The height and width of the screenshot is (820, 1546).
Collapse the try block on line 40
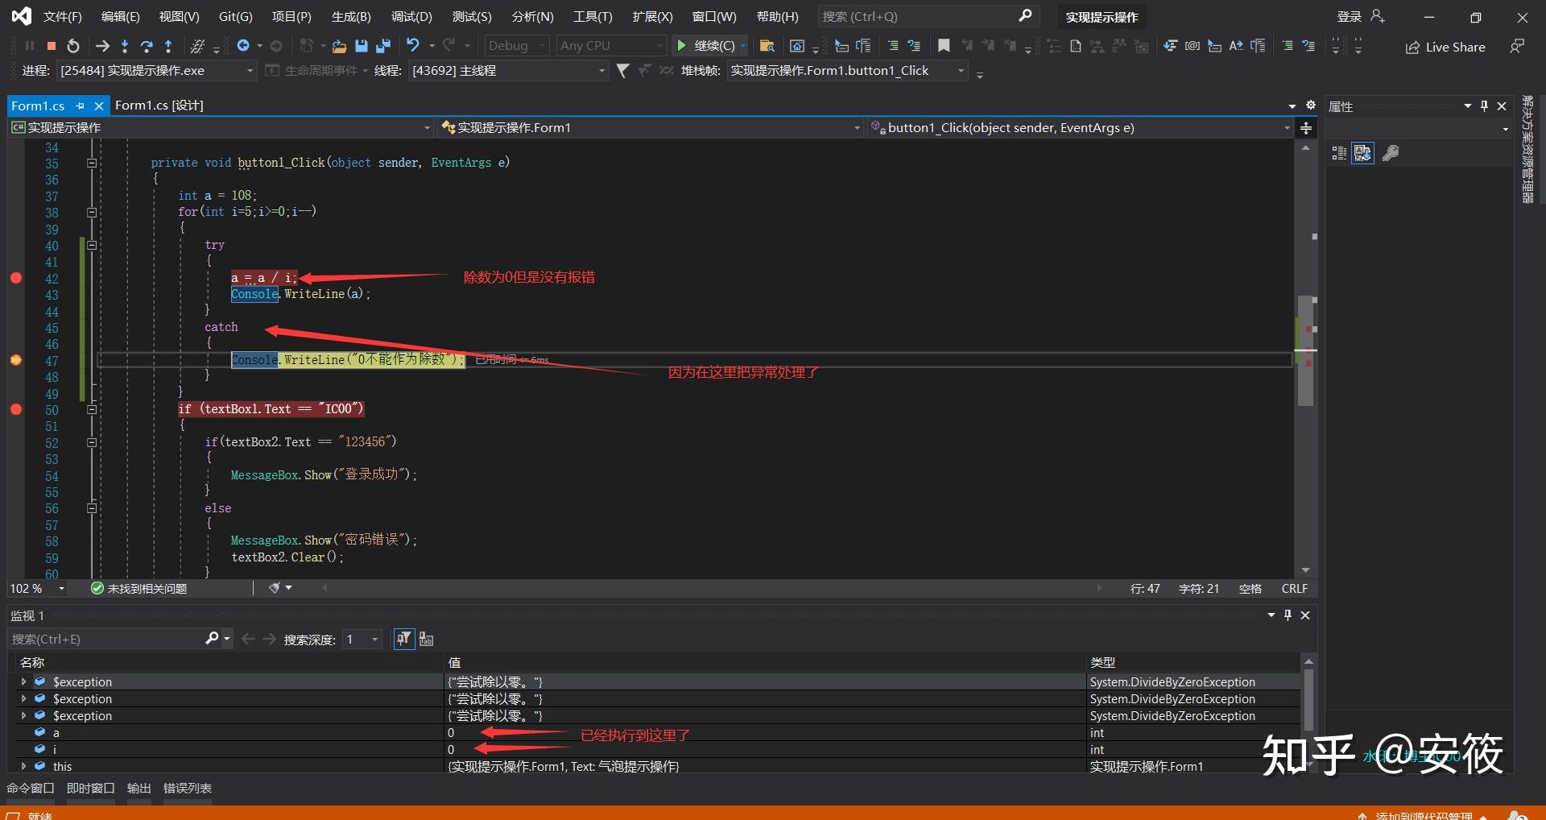pyautogui.click(x=92, y=245)
